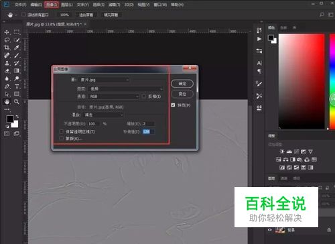Open the Image menu

tap(52, 5)
